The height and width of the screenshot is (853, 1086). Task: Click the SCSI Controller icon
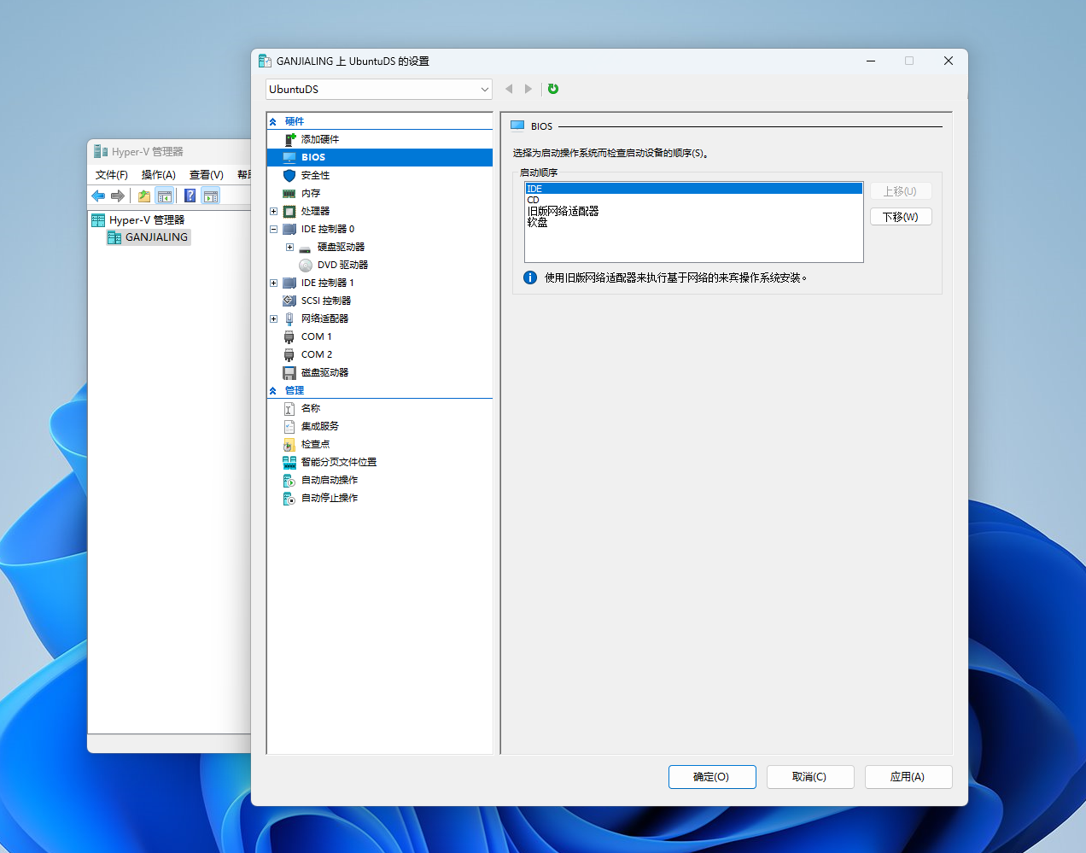(289, 301)
